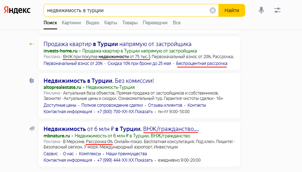Show the +7 (800) 700 phone number

click(125, 112)
